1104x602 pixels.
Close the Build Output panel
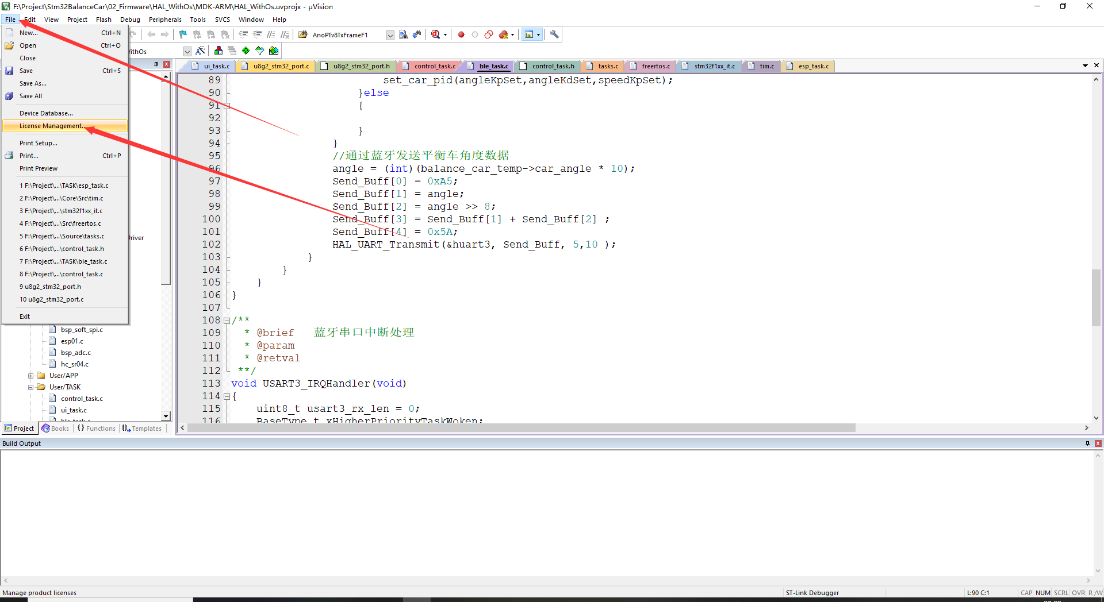(1098, 443)
